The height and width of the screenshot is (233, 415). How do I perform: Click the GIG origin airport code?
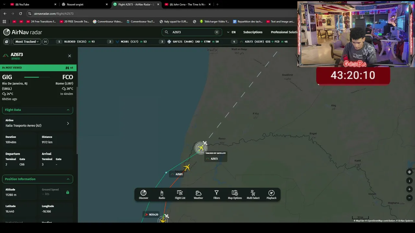[x=7, y=77]
